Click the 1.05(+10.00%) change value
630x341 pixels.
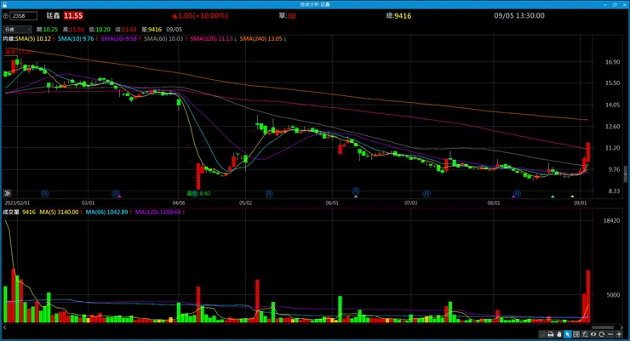200,15
